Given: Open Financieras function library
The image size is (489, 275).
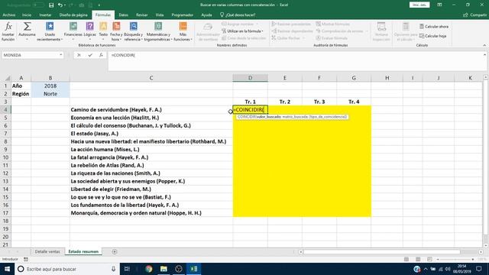Looking at the screenshot, I should click(73, 31).
